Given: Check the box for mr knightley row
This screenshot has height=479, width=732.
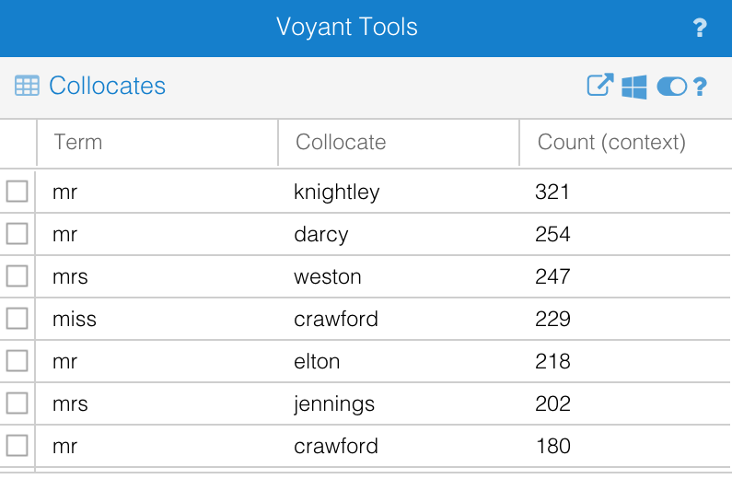Looking at the screenshot, I should (17, 192).
